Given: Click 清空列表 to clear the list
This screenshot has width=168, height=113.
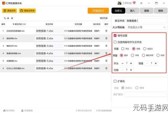Looking at the screenshot, I should (x=104, y=18).
